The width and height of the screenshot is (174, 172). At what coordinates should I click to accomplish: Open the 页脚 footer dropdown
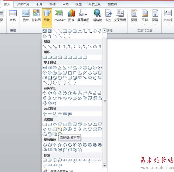tap(145, 17)
